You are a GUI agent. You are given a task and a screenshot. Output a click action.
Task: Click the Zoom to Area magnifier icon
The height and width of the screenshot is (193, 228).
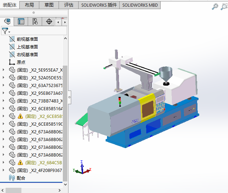coord(224,7)
